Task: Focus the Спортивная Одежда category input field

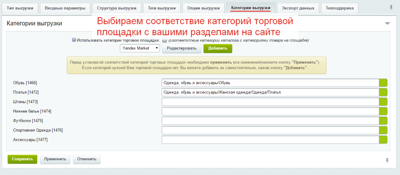Action: [x=270, y=130]
